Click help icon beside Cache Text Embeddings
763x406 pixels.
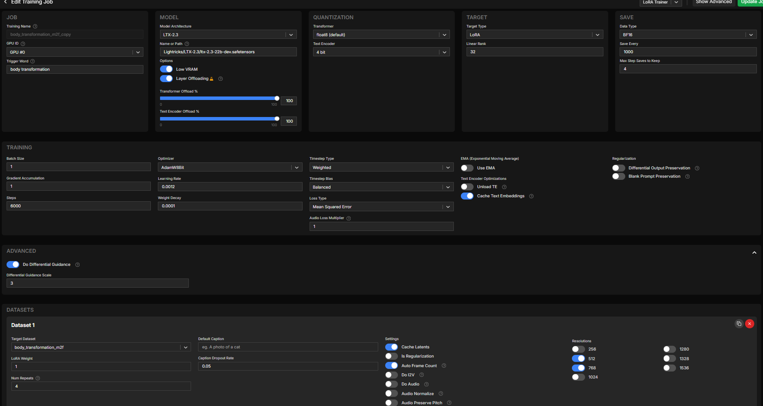coord(531,196)
